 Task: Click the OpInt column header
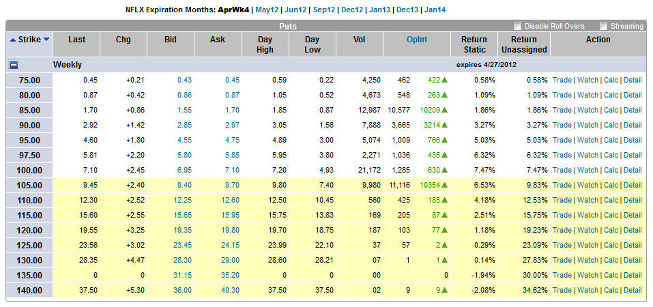(x=417, y=40)
